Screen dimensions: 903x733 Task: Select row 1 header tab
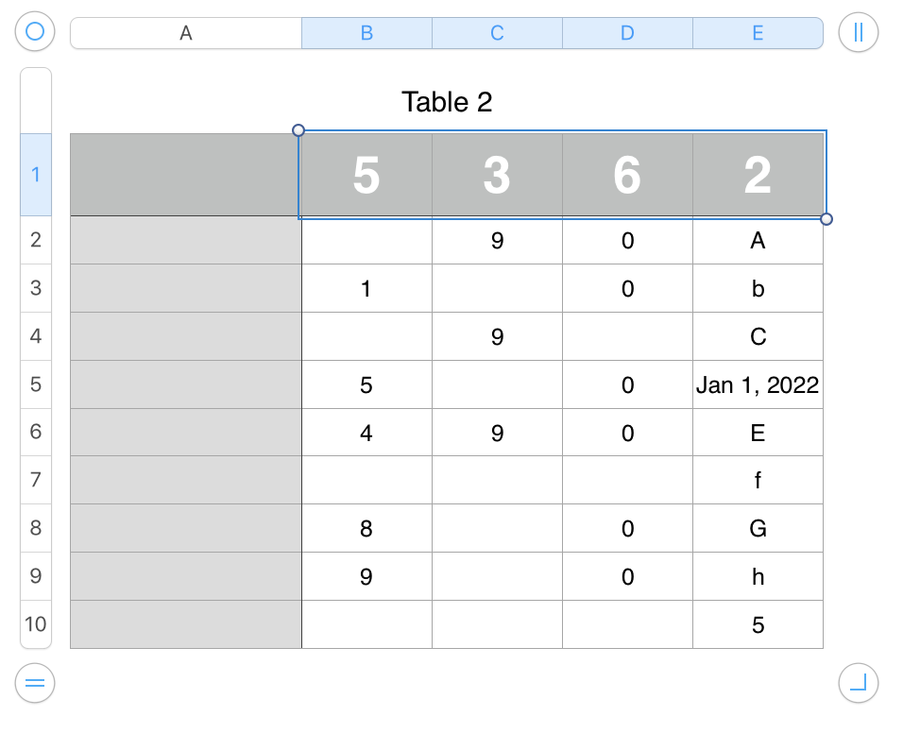tap(36, 175)
